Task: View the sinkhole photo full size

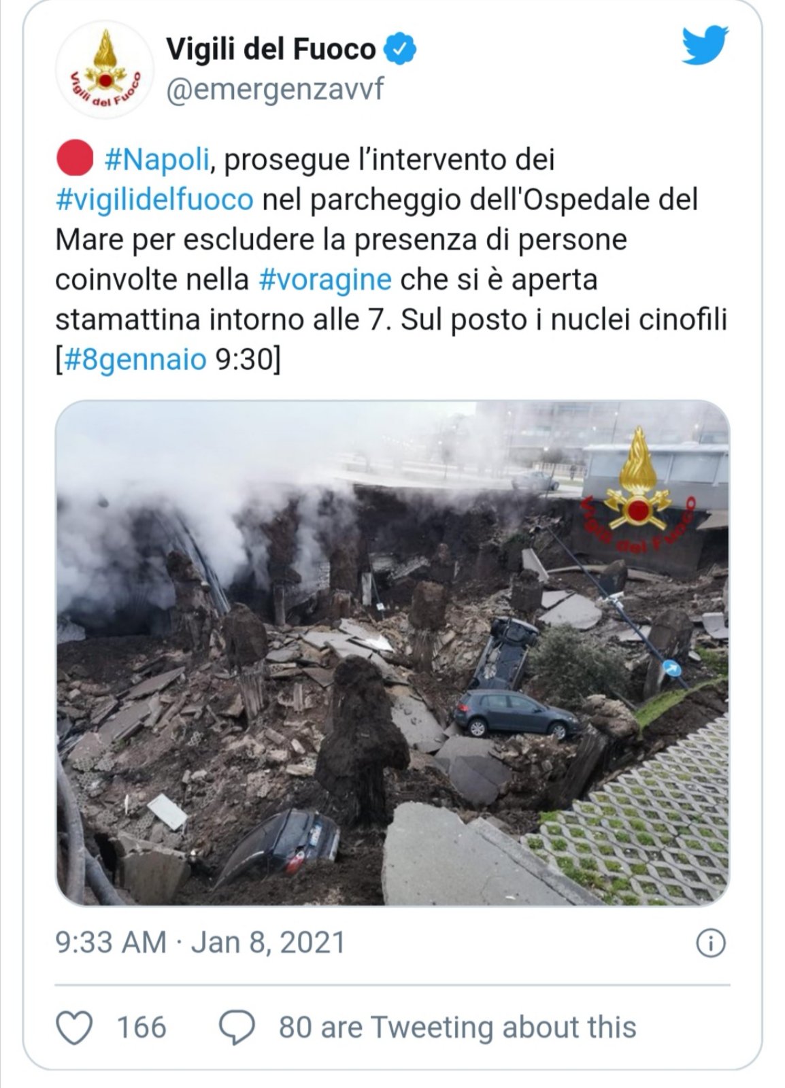Action: [x=392, y=653]
